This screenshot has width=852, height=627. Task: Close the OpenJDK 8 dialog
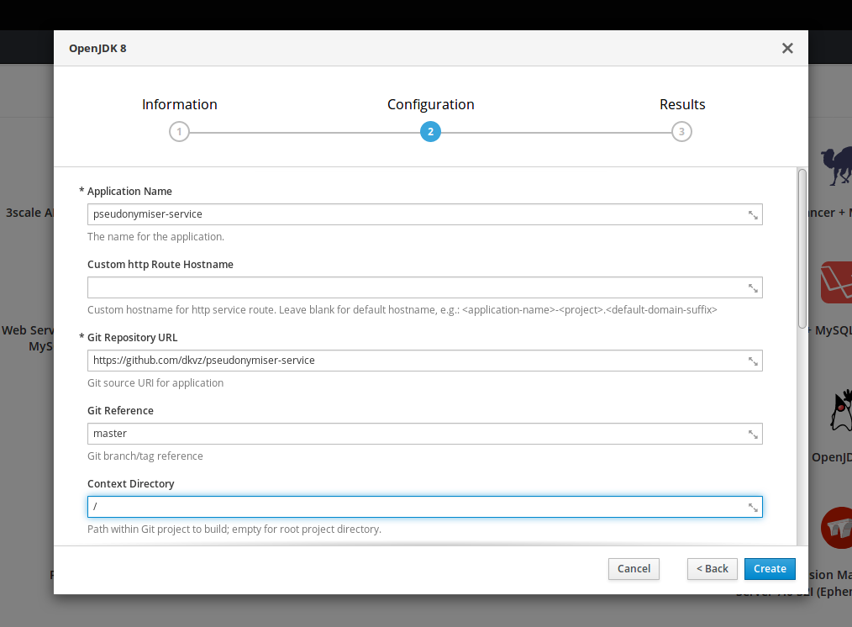pyautogui.click(x=787, y=48)
